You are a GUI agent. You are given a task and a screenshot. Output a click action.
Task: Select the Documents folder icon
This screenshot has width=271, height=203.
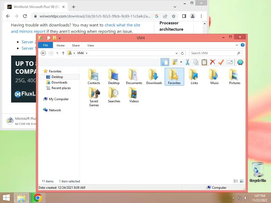pyautogui.click(x=134, y=77)
